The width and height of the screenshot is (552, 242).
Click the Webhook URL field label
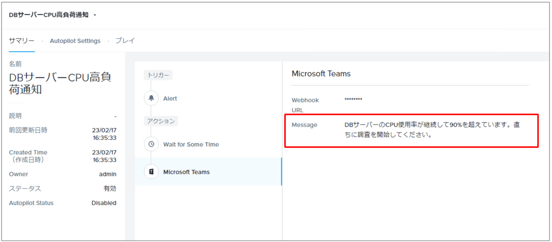[x=305, y=105]
